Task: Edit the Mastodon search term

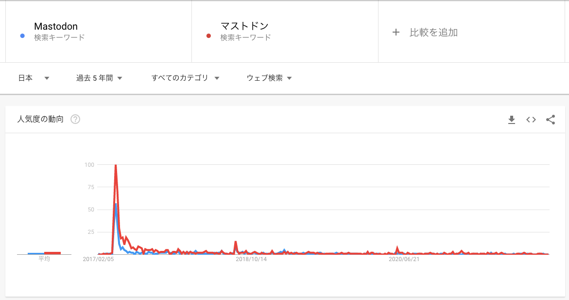Action: pyautogui.click(x=56, y=26)
